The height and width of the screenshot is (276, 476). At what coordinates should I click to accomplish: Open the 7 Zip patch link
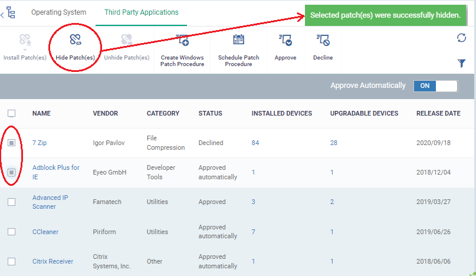[40, 143]
